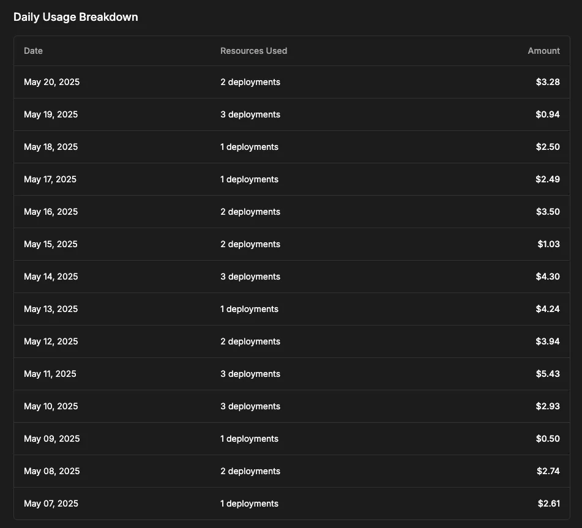Image resolution: width=582 pixels, height=528 pixels.
Task: Click the $2.49 amount for May 17
Action: [x=547, y=179]
